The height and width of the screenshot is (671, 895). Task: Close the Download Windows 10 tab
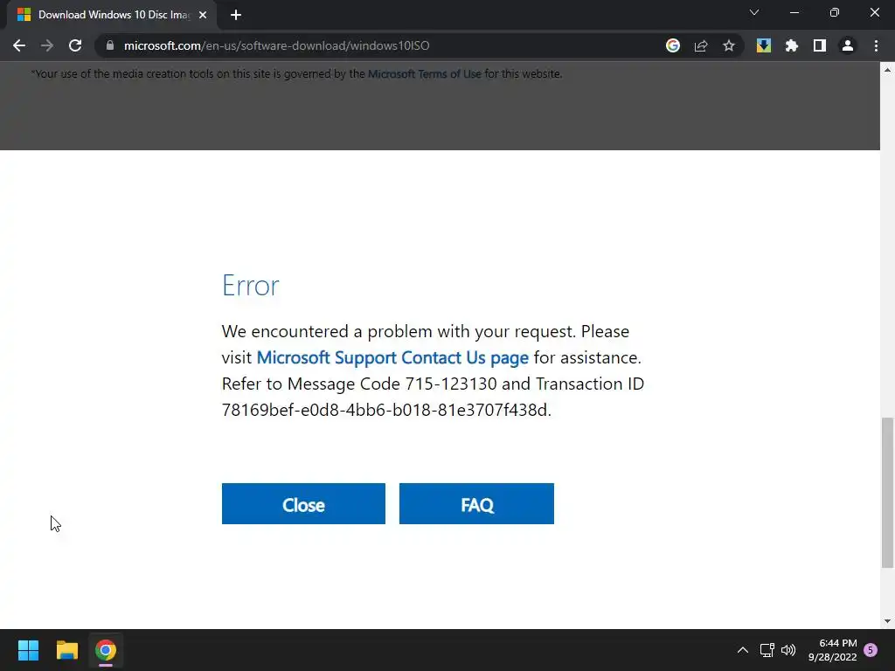pyautogui.click(x=203, y=15)
